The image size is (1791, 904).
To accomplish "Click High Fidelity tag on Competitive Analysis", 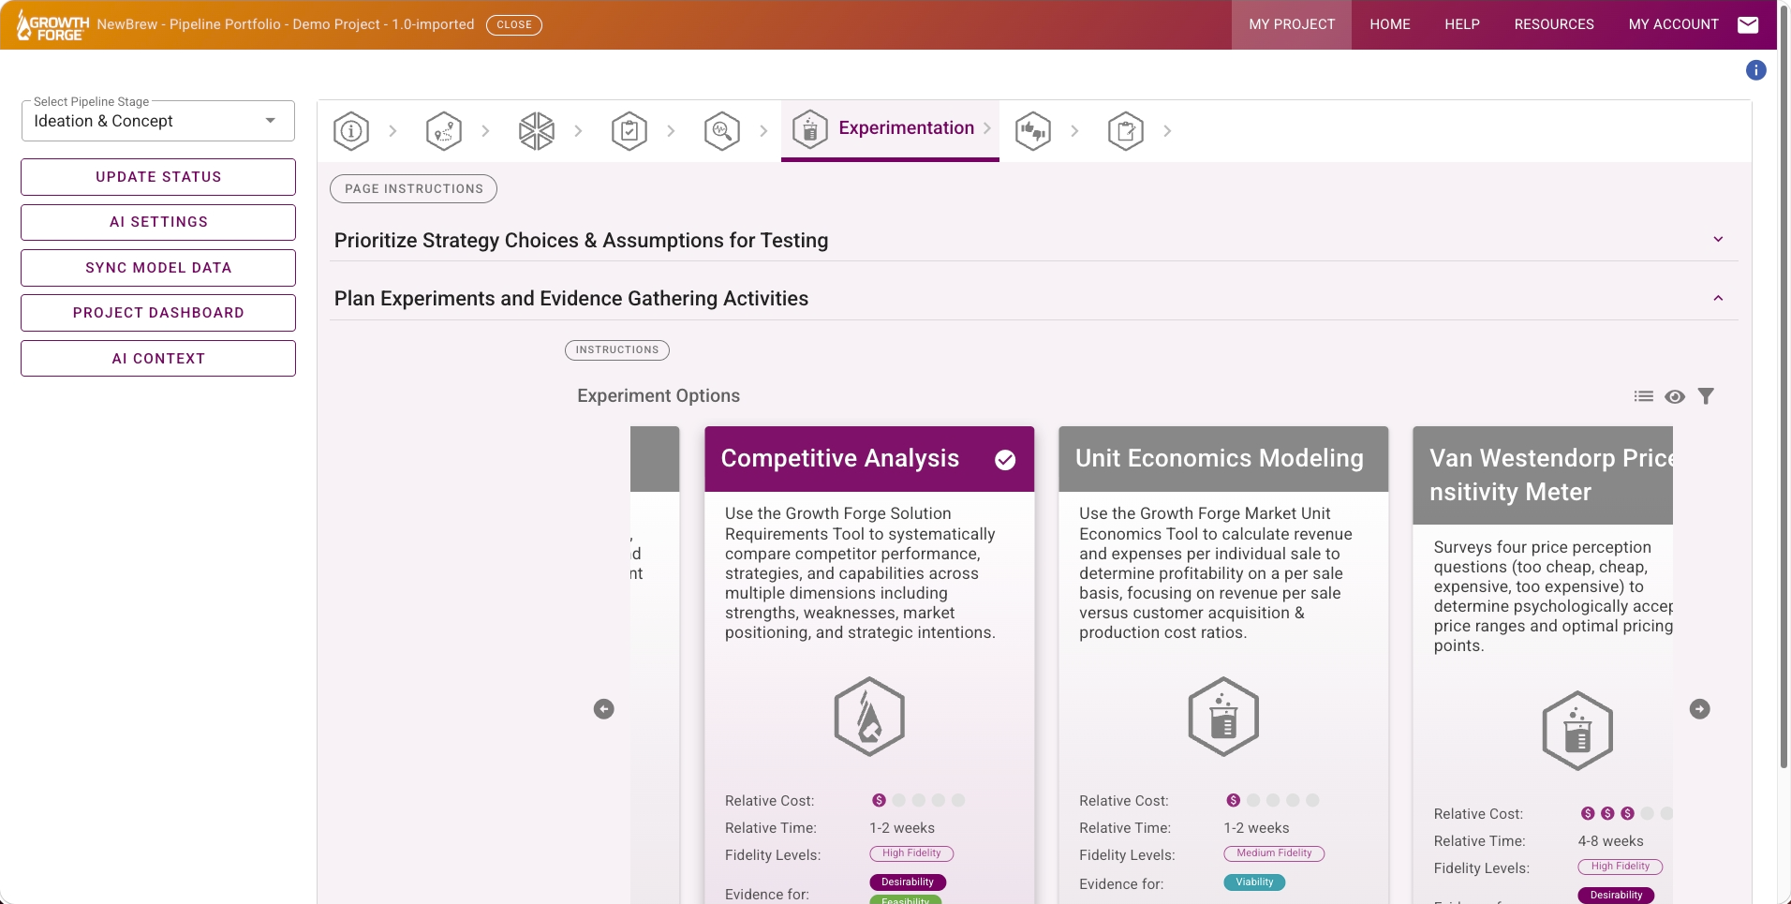I will [x=911, y=853].
